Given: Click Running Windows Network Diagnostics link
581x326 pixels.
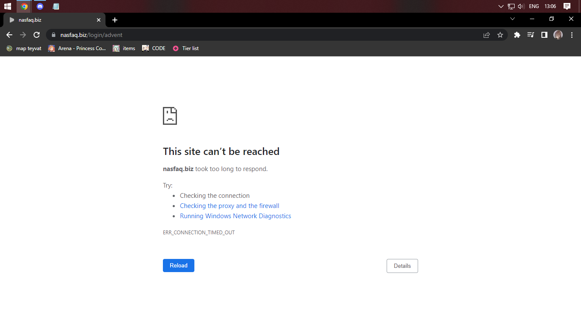Looking at the screenshot, I should pyautogui.click(x=236, y=216).
